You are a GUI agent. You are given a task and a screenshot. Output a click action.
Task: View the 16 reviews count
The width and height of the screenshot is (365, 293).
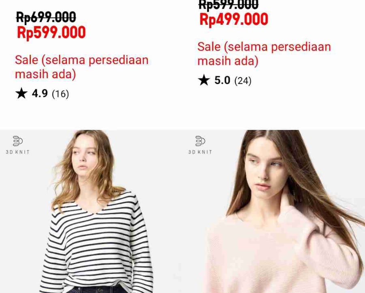(x=60, y=94)
